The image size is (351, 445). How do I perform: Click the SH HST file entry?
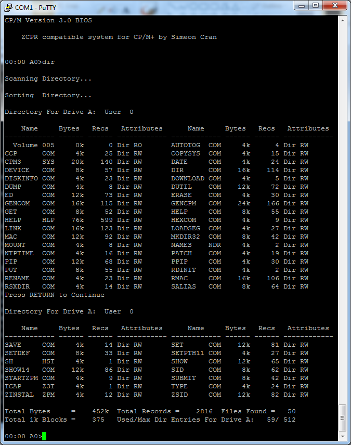click(30, 361)
